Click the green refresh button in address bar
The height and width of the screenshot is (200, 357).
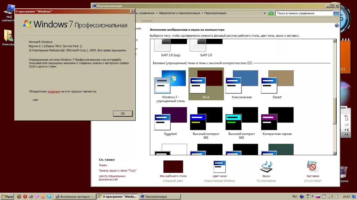coord(271,13)
